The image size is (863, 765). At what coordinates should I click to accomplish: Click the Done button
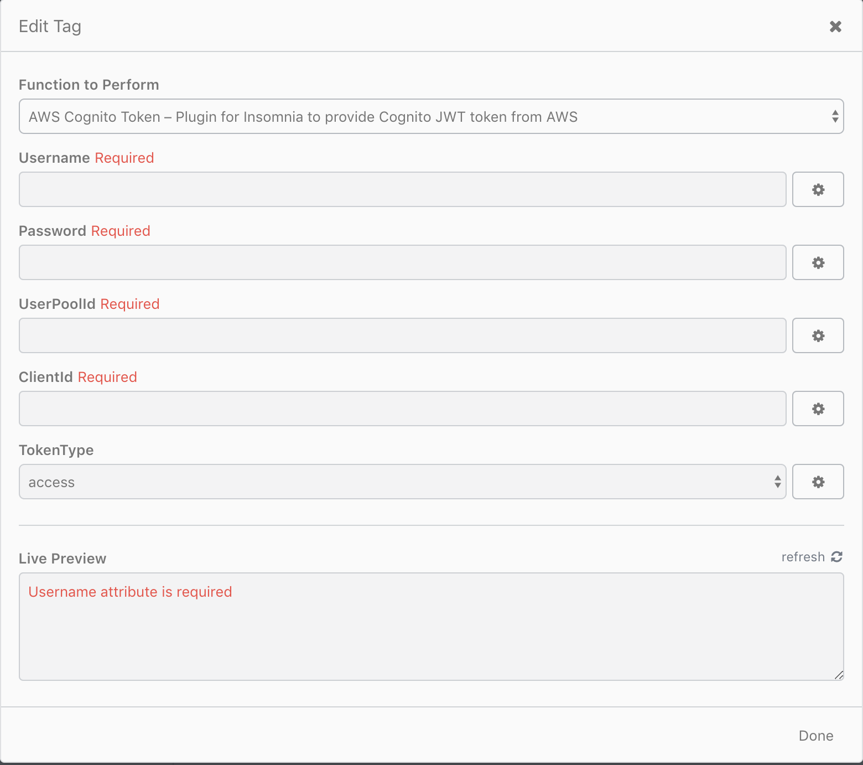click(x=816, y=736)
